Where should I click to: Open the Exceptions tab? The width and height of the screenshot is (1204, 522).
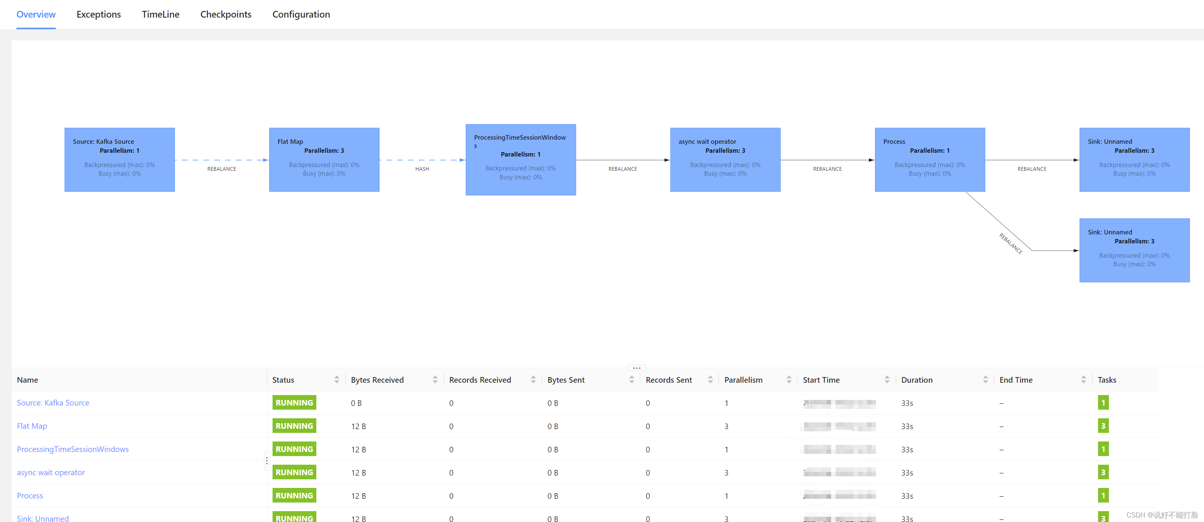tap(97, 15)
